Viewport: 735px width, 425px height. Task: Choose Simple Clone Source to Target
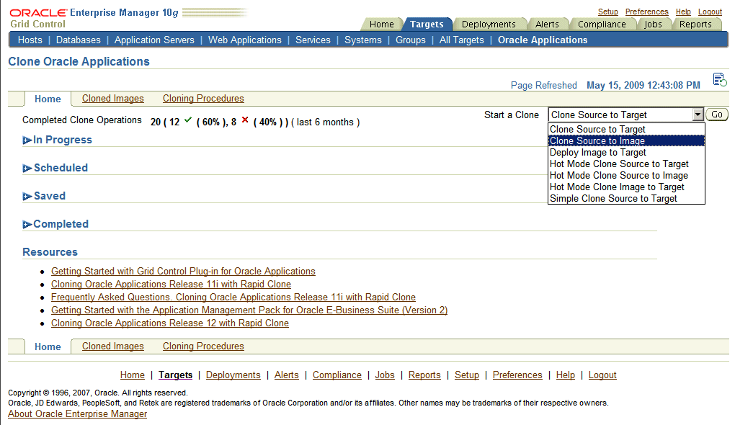tap(626, 198)
